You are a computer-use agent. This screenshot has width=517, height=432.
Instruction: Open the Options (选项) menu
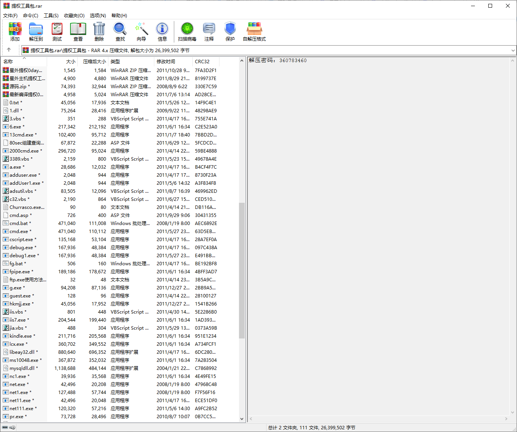pos(98,16)
